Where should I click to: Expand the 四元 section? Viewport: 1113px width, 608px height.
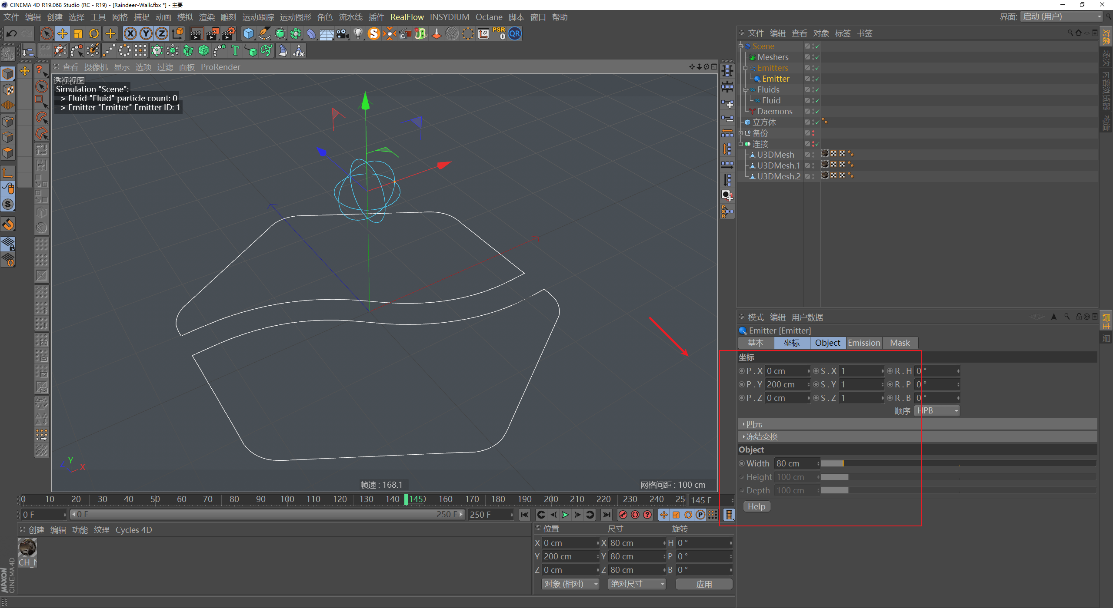click(754, 424)
